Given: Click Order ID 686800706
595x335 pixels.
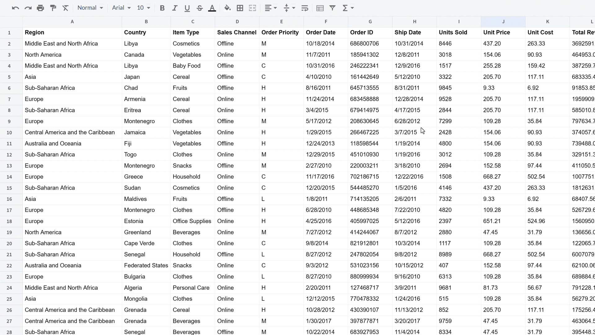Looking at the screenshot, I should point(370,44).
